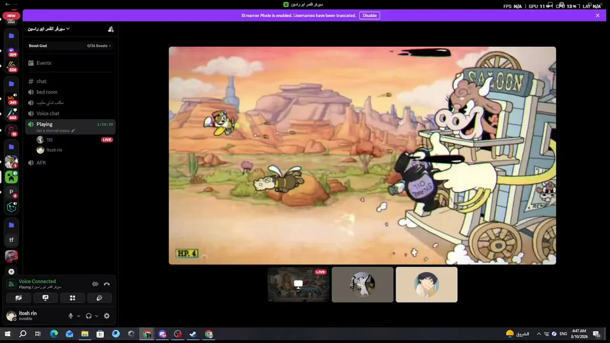610x343 pixels.
Task: Show hidden system tray icons
Action: [x=539, y=334]
